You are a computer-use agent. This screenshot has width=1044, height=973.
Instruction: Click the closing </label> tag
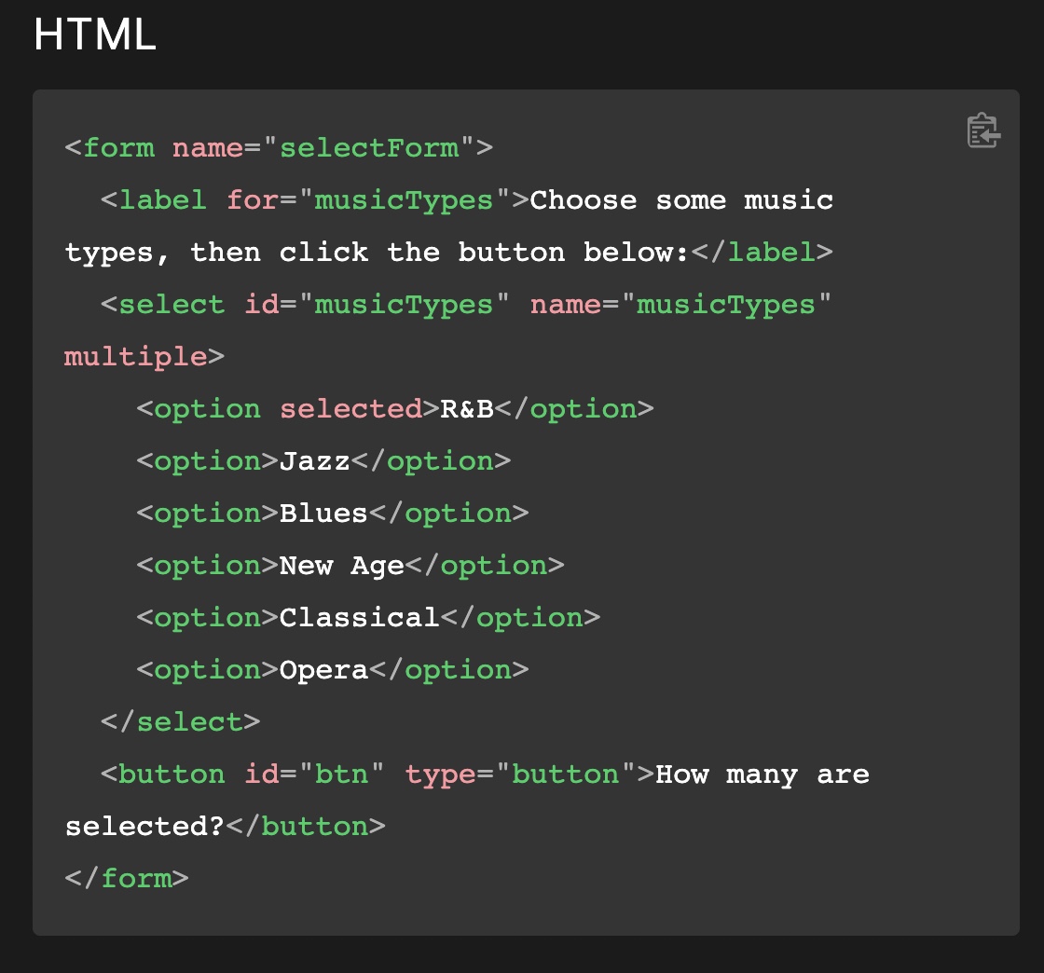[x=761, y=253]
